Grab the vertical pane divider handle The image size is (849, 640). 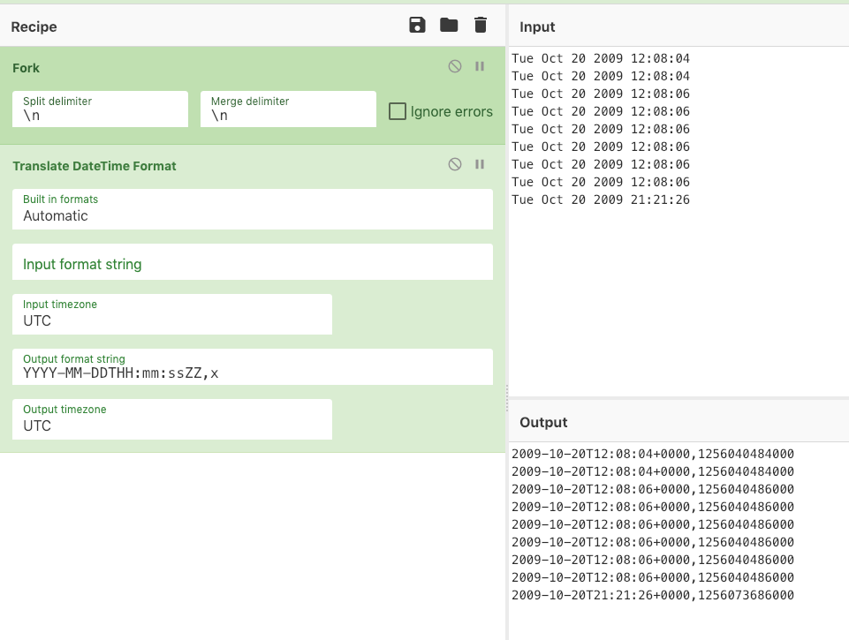(506, 397)
